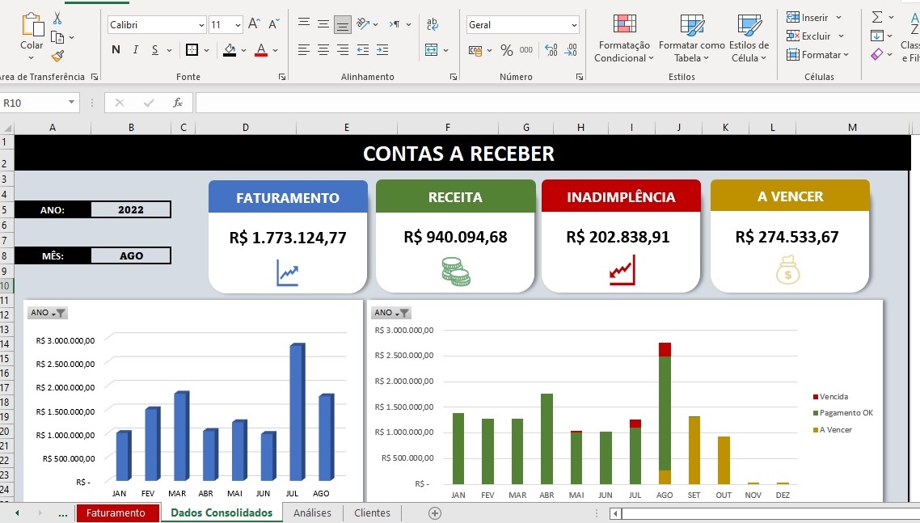Open Estilos de Célula gallery
The image size is (920, 523).
(749, 38)
